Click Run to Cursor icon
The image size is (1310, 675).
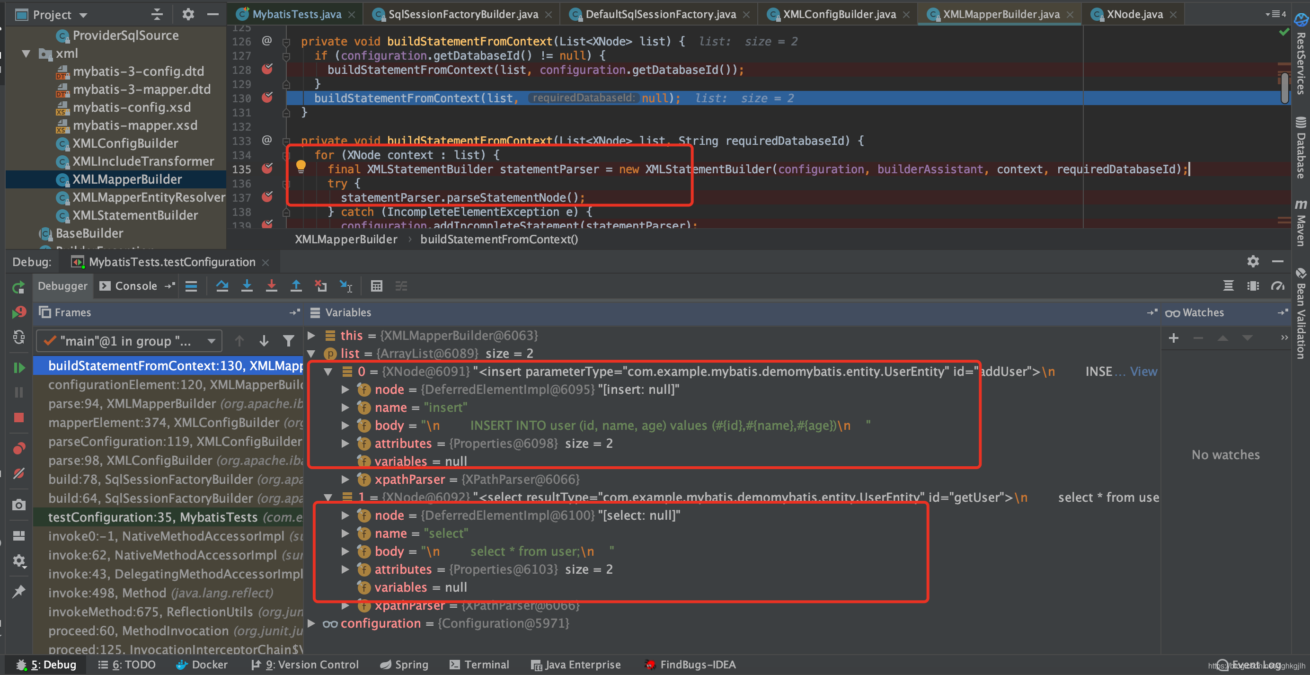coord(346,286)
